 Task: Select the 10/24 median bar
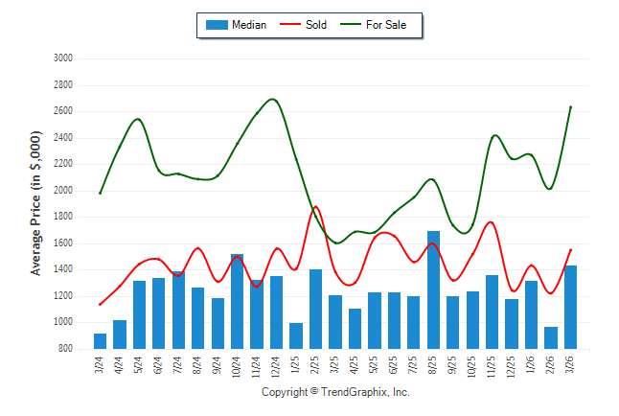click(237, 301)
